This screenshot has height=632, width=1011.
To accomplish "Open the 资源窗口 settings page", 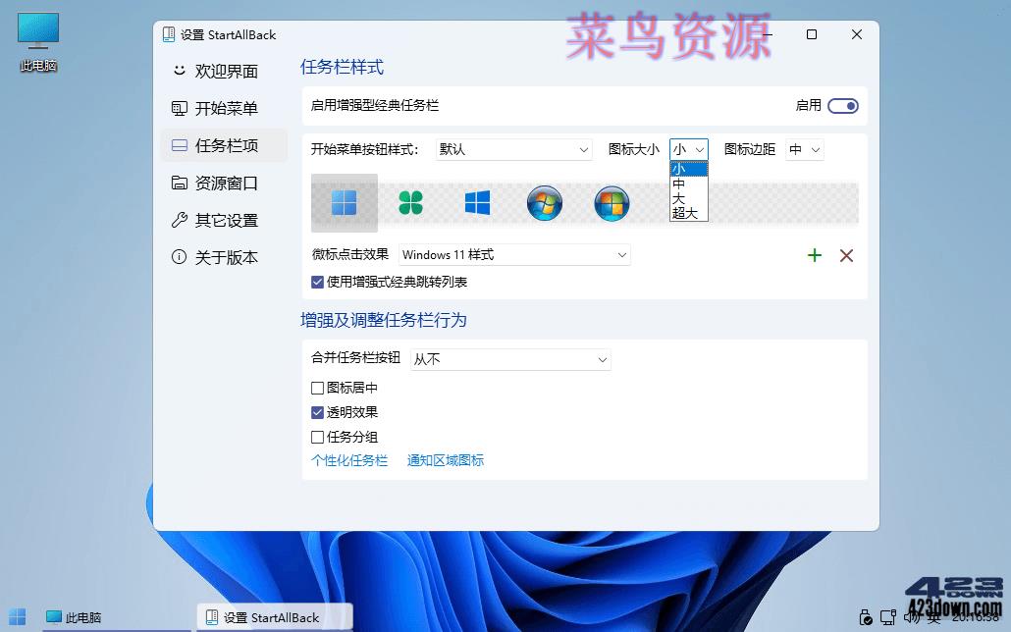I will [224, 183].
